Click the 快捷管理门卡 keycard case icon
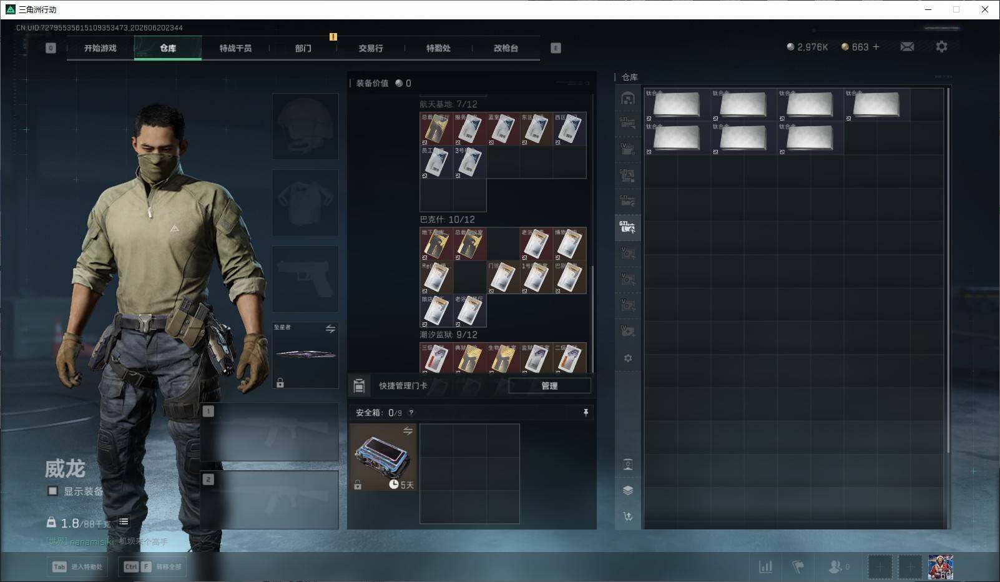The width and height of the screenshot is (1000, 582). 359,386
